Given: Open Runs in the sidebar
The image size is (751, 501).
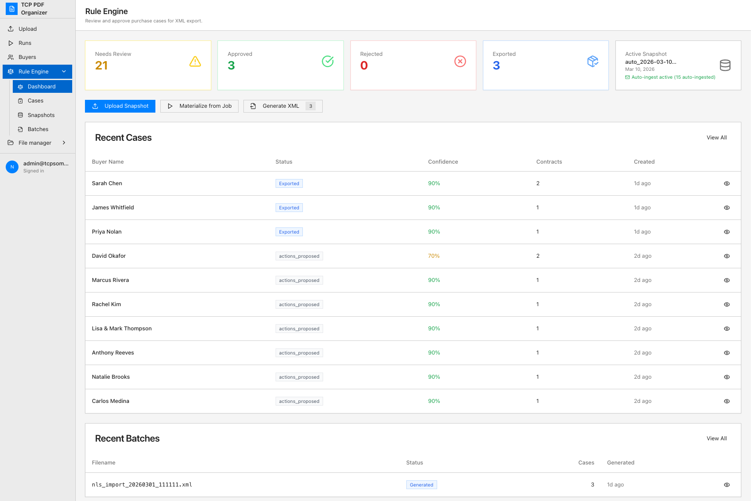Looking at the screenshot, I should tap(37, 43).
